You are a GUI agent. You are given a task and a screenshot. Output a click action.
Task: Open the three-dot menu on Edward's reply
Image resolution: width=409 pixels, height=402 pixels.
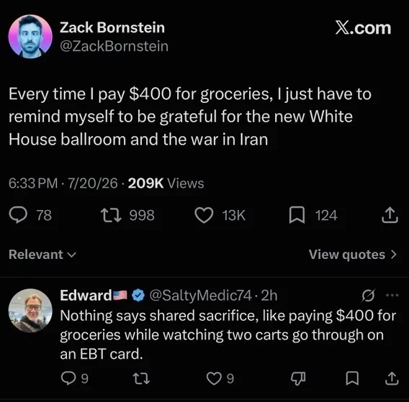392,295
